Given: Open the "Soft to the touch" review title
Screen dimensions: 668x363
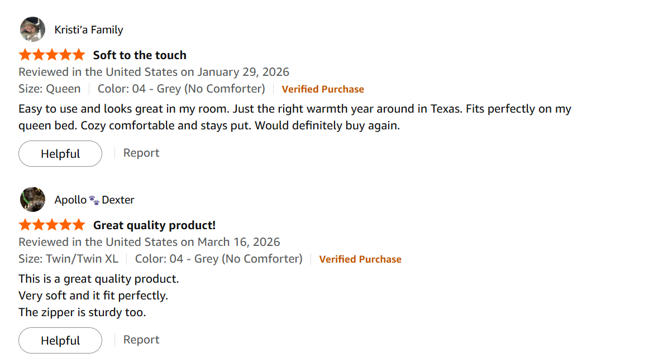Looking at the screenshot, I should [140, 55].
